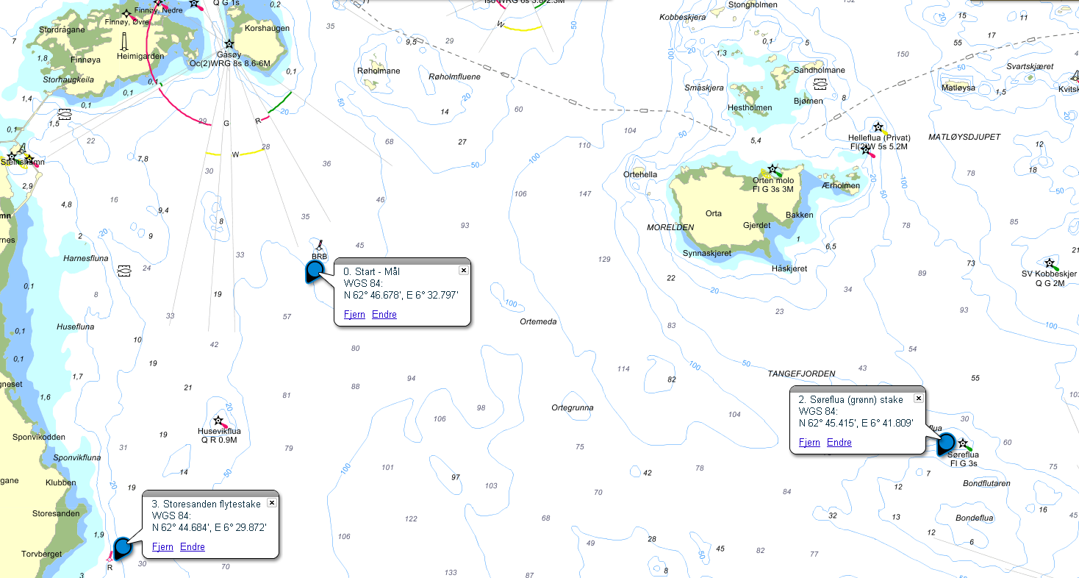Click the blue Søreflua waypoint pin
Screen dimensions: 1079x578
pos(946,443)
